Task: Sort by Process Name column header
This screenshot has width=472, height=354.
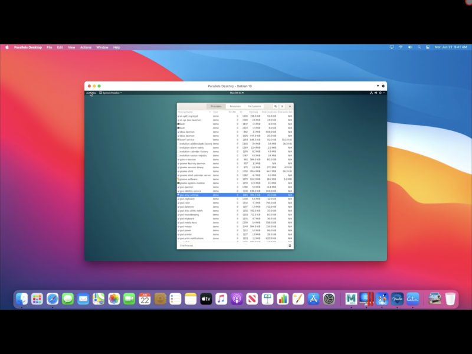Action: (194, 112)
